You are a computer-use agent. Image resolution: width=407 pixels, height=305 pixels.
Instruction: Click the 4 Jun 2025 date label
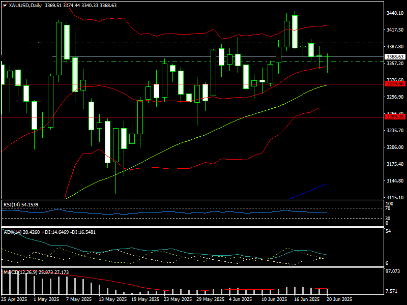[240, 299]
